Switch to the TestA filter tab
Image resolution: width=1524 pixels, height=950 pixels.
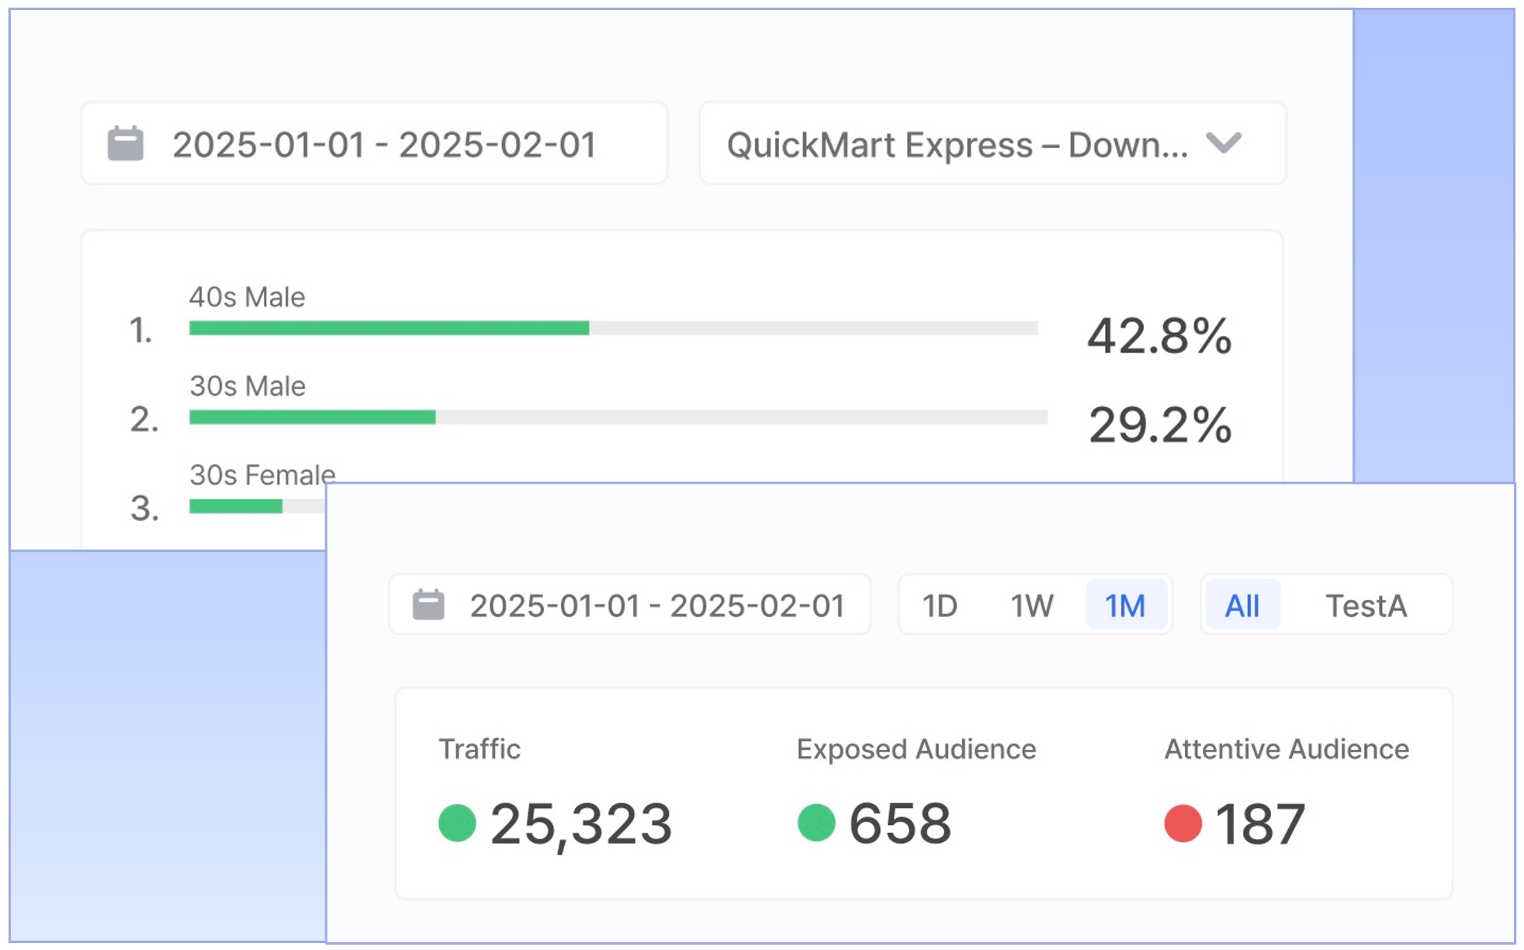[1366, 605]
